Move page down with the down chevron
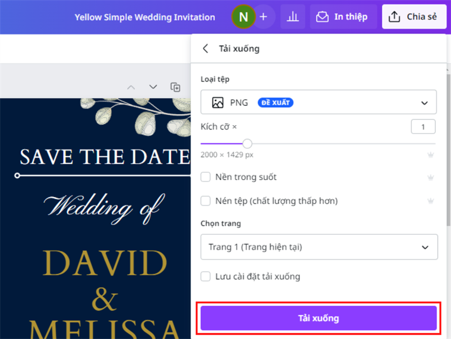Screen dimensions: 451x339 tap(153, 87)
